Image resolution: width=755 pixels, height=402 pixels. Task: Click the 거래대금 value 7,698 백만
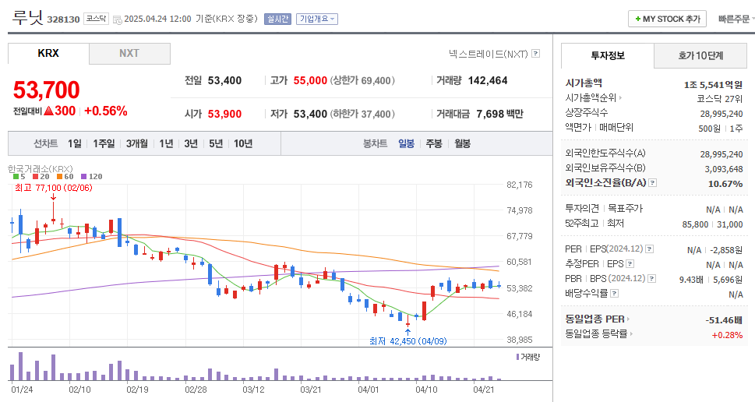click(499, 114)
